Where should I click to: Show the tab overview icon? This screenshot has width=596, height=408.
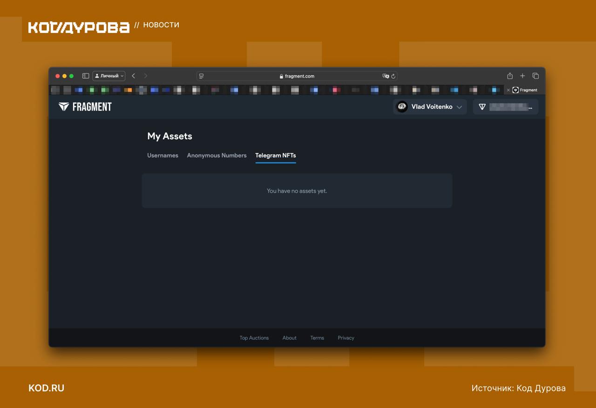[x=535, y=76]
